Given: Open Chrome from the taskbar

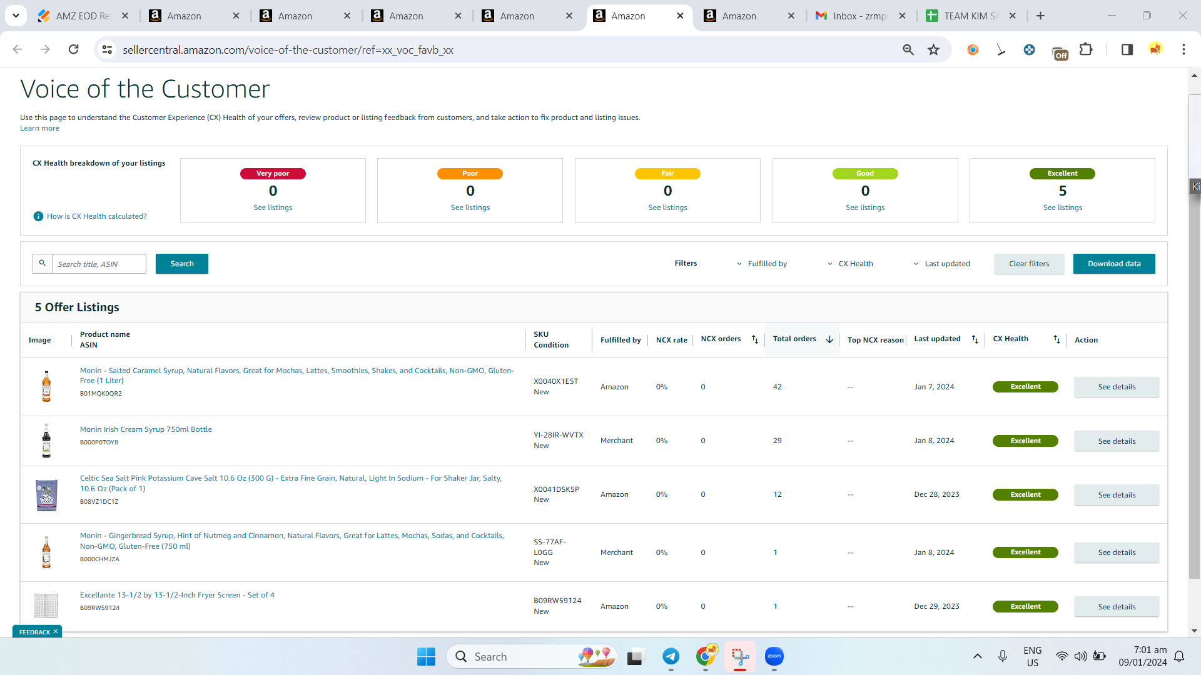Looking at the screenshot, I should pyautogui.click(x=706, y=656).
